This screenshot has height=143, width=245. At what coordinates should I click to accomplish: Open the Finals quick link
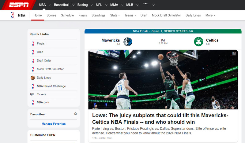pos(41,43)
